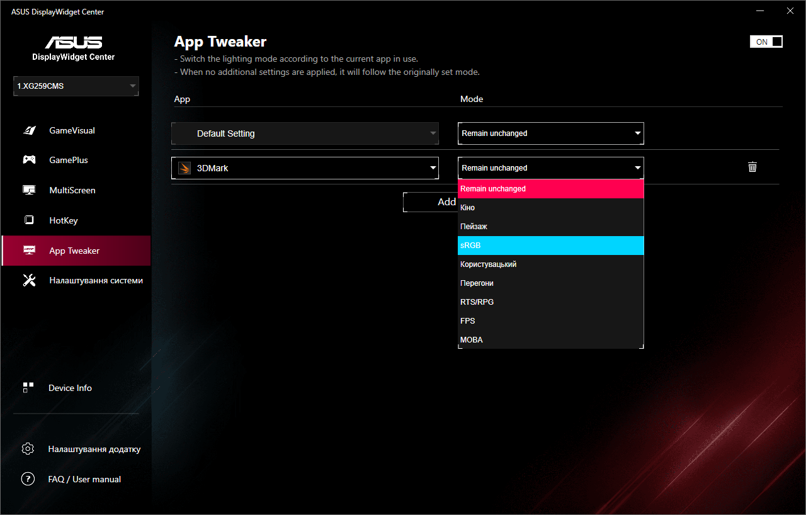Screen dimensions: 806x515
Task: Click the MultiScreen monitor icon
Action: point(29,190)
